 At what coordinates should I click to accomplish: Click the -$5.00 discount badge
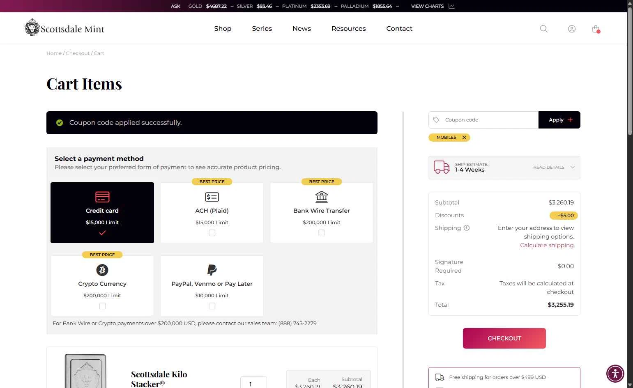(564, 216)
